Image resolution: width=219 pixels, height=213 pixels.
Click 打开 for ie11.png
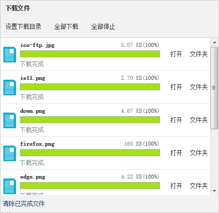click(176, 87)
